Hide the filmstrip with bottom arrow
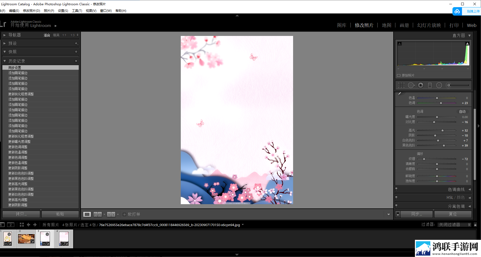Screen dimensions: 481x257 pyautogui.click(x=237, y=255)
